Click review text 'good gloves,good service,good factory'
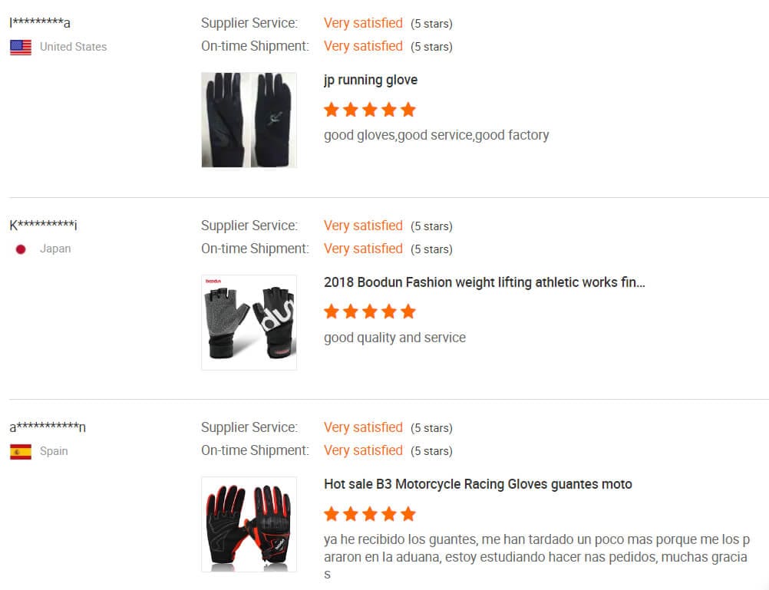 pos(437,135)
